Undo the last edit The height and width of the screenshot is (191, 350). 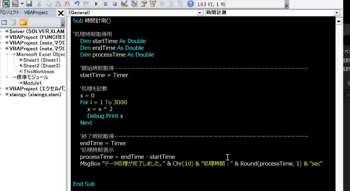click(77, 4)
